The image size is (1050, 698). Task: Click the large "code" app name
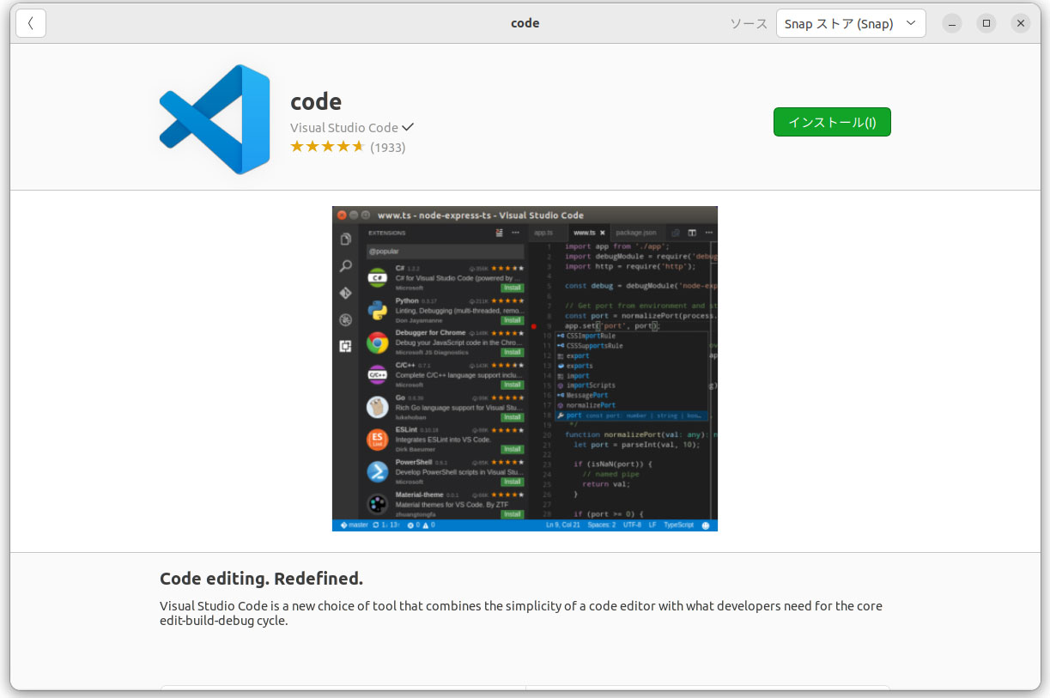(x=316, y=101)
